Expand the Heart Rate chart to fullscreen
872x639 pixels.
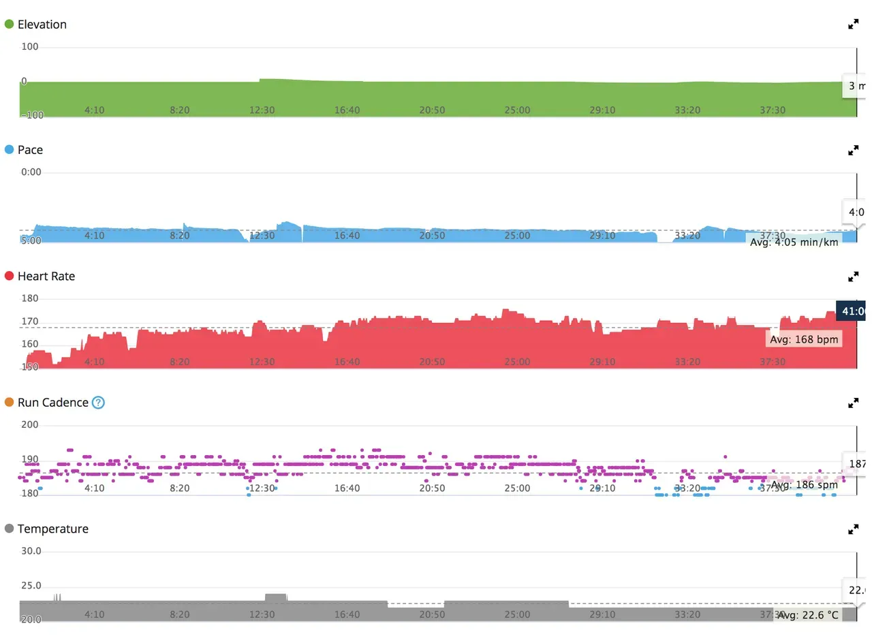[853, 277]
